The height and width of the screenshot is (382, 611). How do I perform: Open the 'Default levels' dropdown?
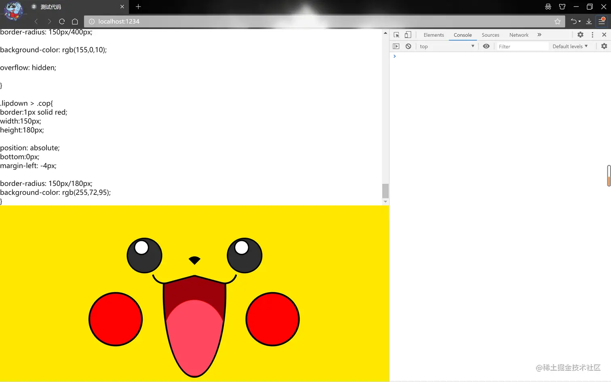pyautogui.click(x=570, y=46)
